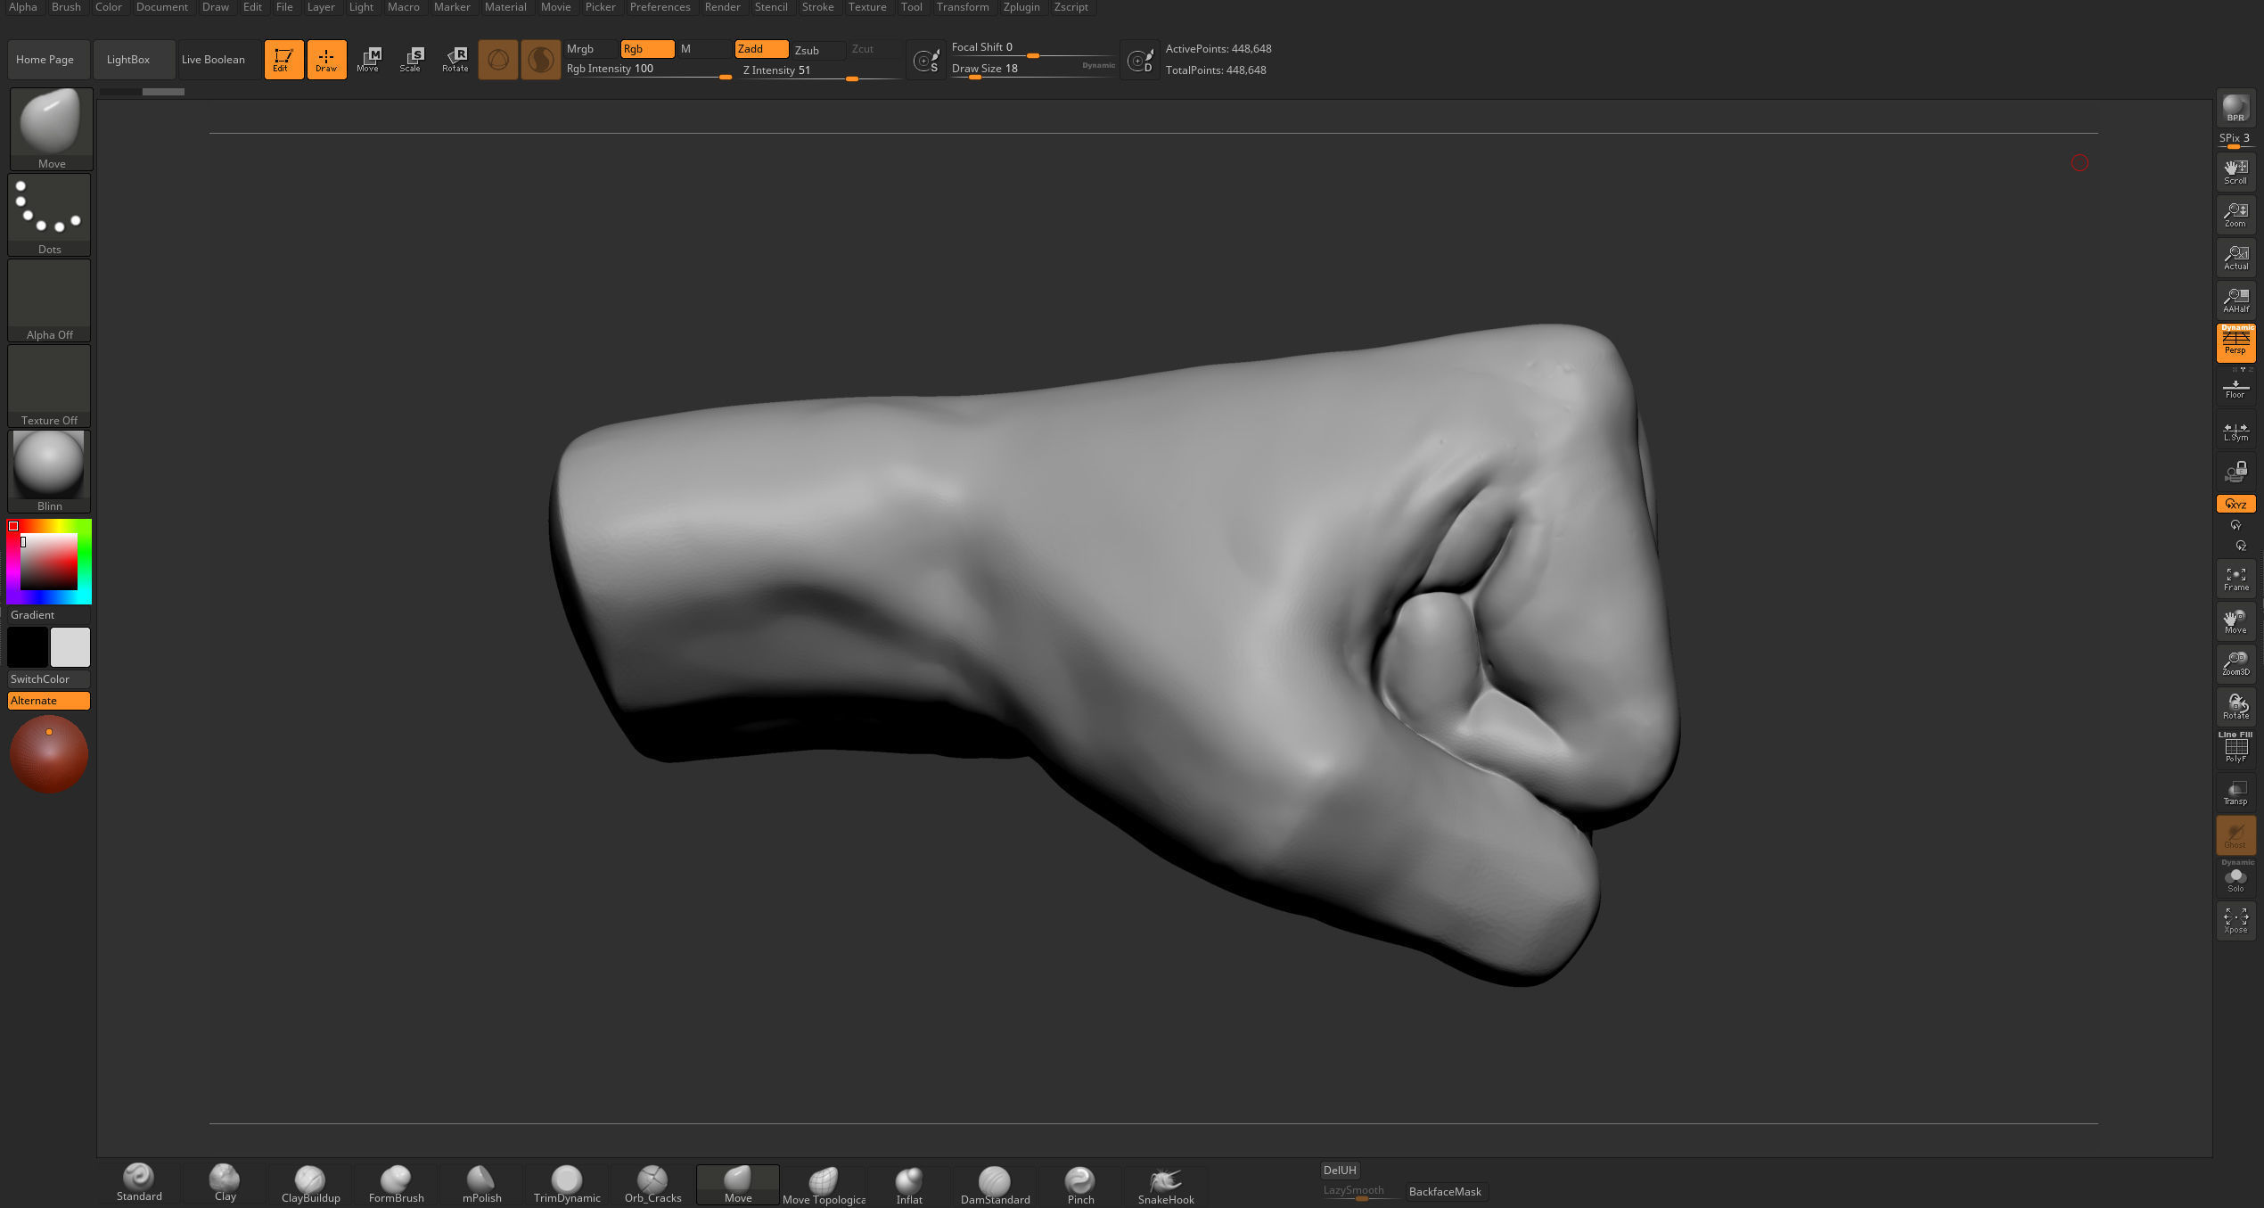
Task: Activate the Scale gizmo tool
Action: pos(411,59)
